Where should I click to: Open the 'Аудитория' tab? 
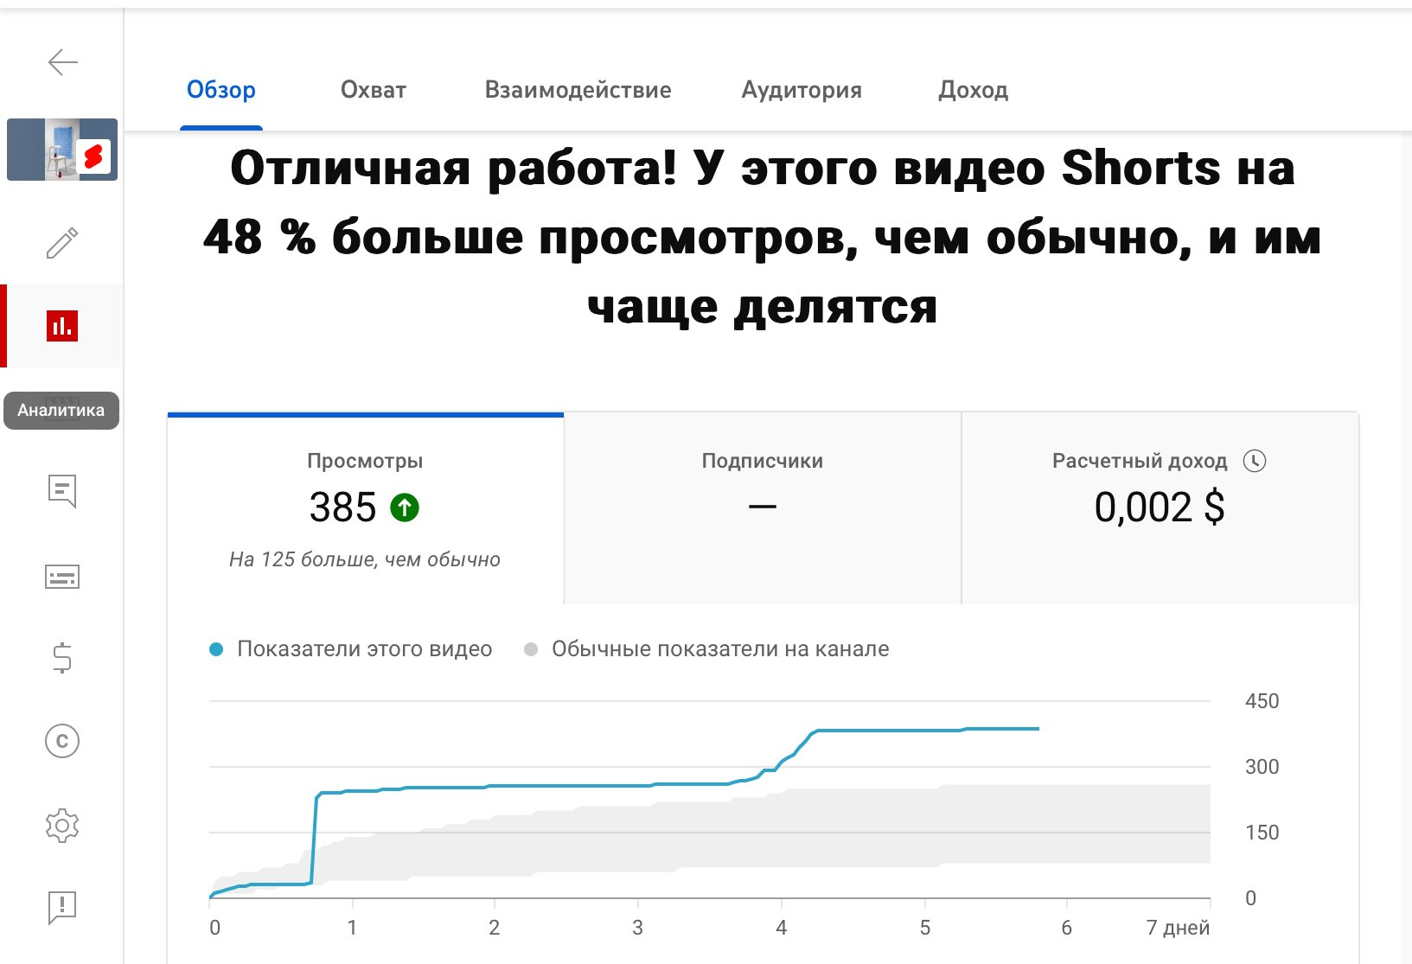coord(801,90)
